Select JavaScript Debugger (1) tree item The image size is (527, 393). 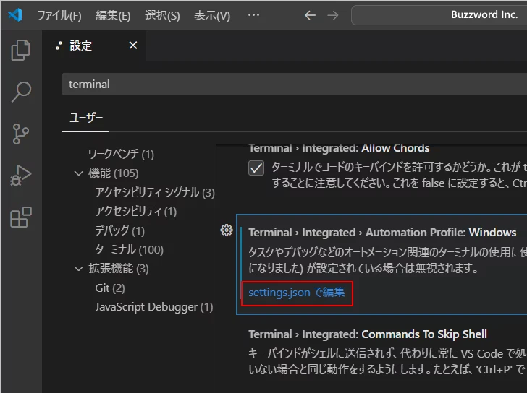pyautogui.click(x=154, y=307)
